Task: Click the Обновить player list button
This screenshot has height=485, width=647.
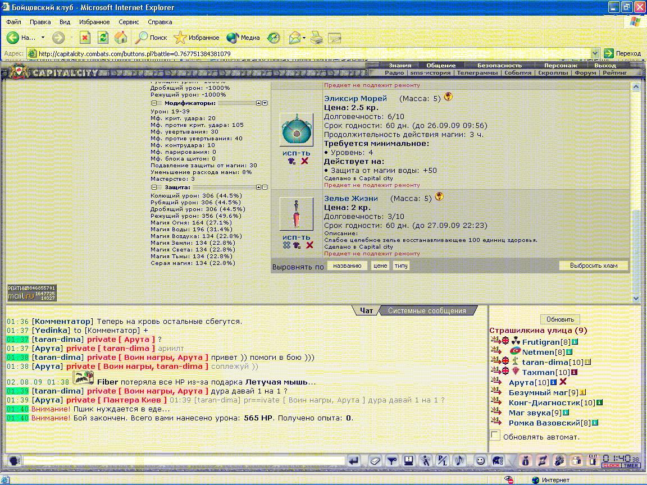Action: point(560,319)
